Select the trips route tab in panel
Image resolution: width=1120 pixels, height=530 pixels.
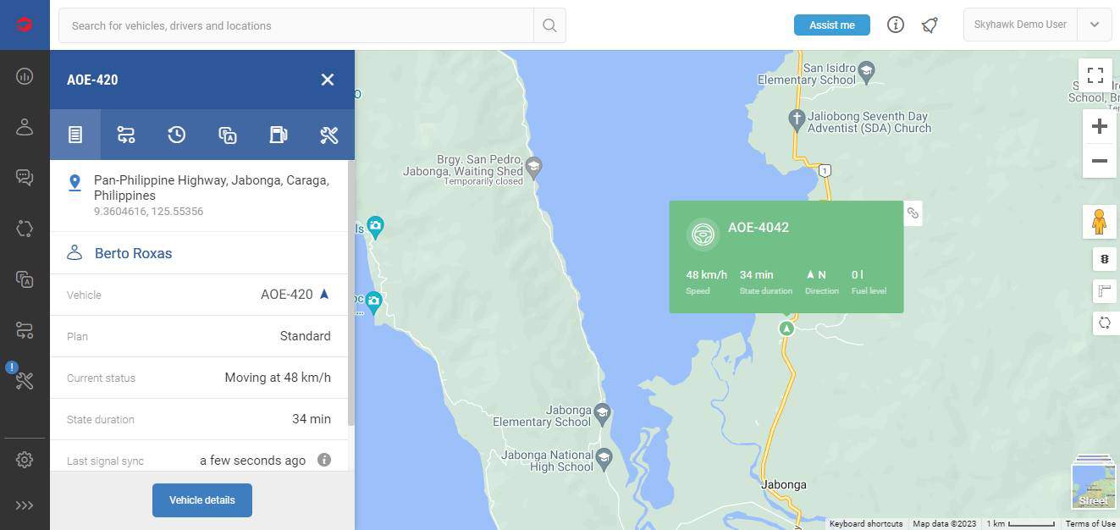point(126,135)
